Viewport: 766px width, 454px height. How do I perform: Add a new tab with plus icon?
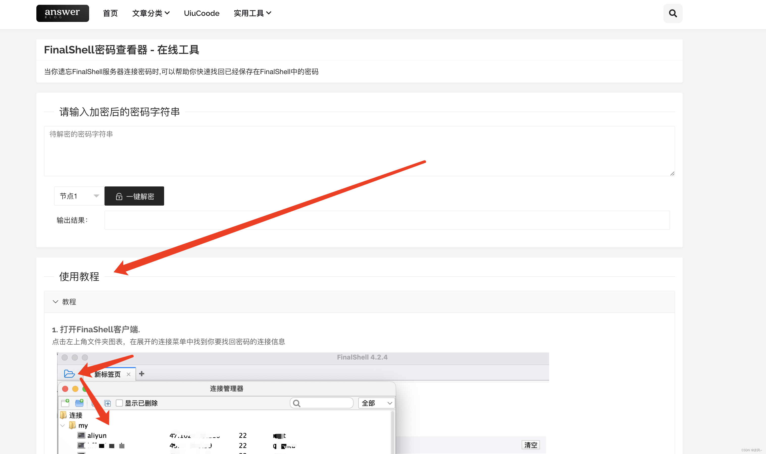coord(142,374)
